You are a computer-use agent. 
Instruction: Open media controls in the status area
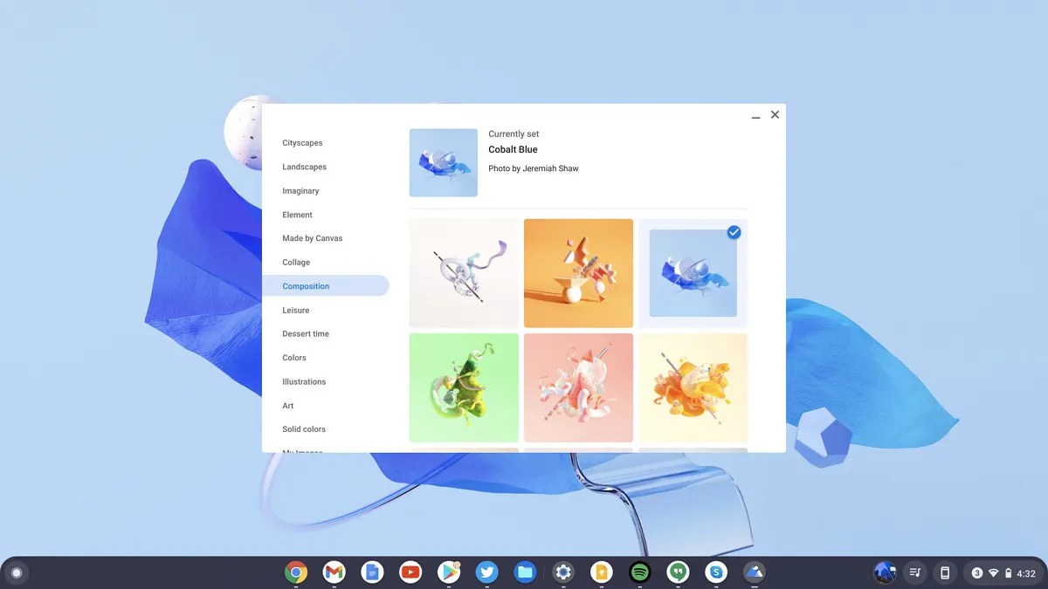(915, 572)
